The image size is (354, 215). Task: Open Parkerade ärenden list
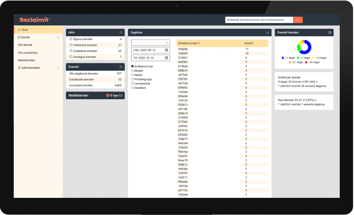(95, 45)
